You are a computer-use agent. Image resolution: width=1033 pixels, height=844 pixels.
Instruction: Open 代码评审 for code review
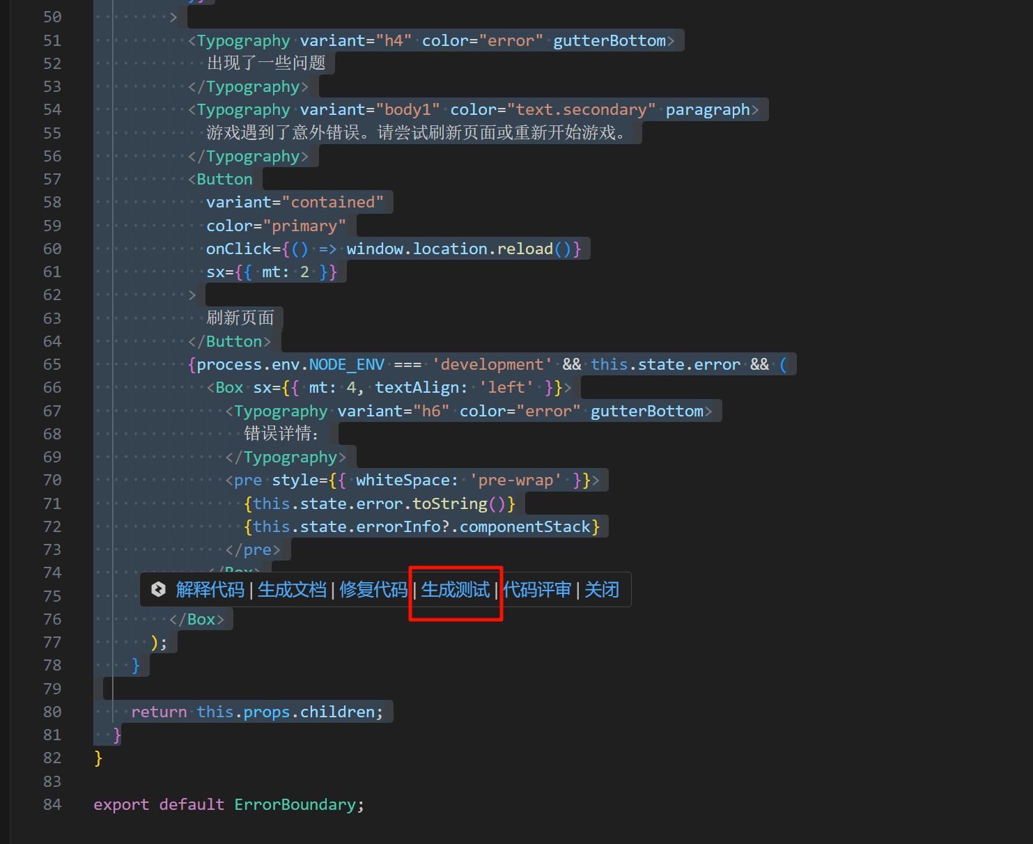pyautogui.click(x=537, y=590)
